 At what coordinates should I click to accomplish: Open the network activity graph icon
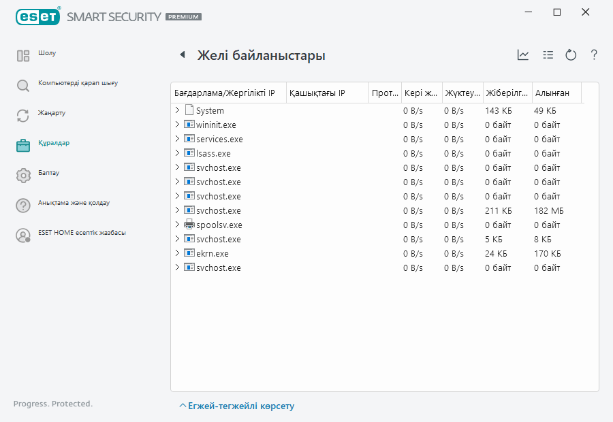tap(523, 55)
